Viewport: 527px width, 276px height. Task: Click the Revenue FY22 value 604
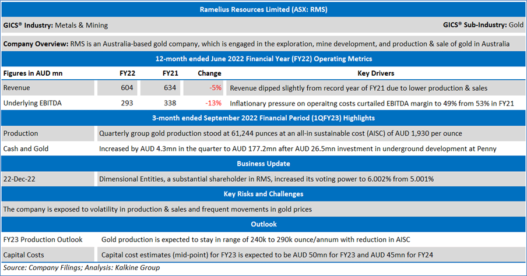127,88
